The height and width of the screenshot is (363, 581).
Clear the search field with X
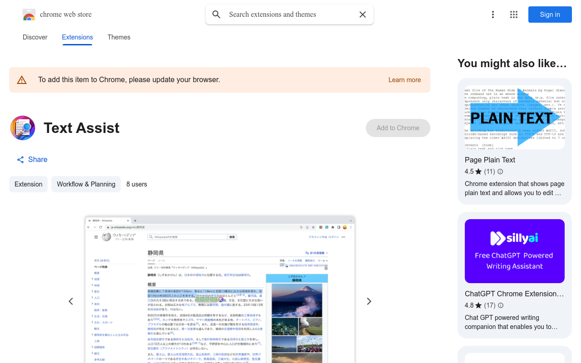(x=363, y=15)
